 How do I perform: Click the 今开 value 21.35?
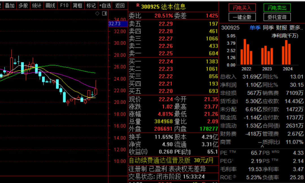pos(211,99)
